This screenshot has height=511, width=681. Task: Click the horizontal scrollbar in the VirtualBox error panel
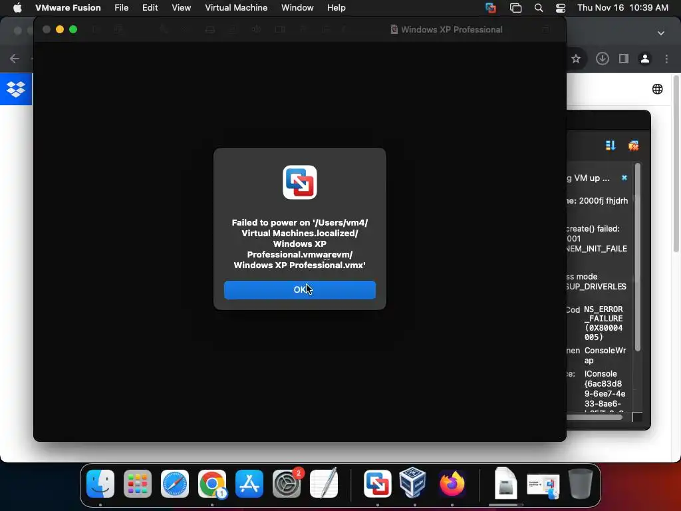point(594,417)
